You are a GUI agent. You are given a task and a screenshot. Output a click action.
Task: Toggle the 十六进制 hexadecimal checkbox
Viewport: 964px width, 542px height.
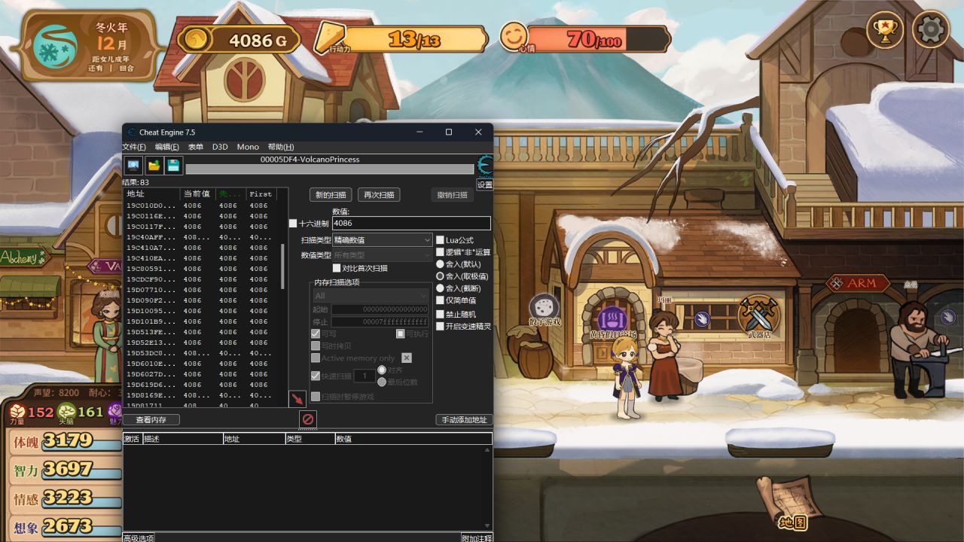(293, 224)
